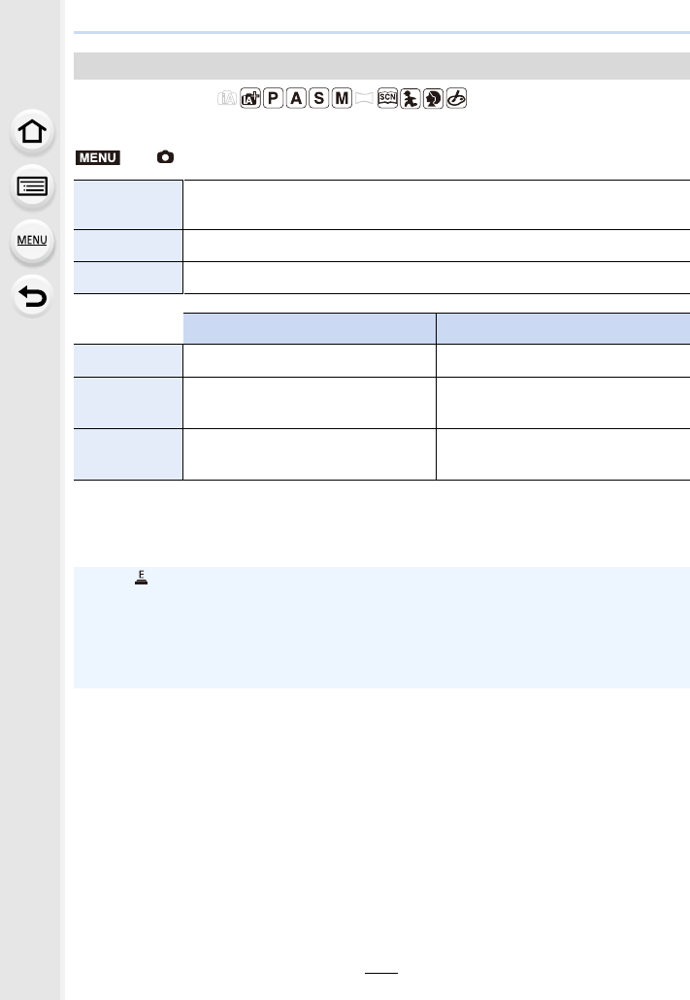Select the SCN Scene Guide mode icon
690x1000 pixels.
[x=387, y=98]
